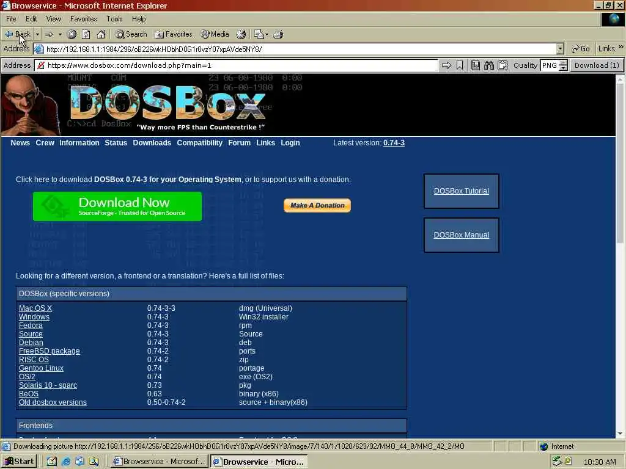Click the Print toolbar icon
This screenshot has width=626, height=469.
coord(278,34)
